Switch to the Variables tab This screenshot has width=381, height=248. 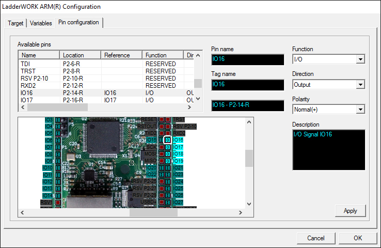pos(41,23)
